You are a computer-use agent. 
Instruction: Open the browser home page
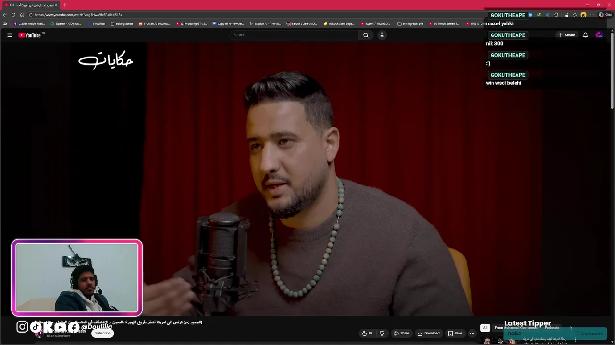[x=22, y=15]
